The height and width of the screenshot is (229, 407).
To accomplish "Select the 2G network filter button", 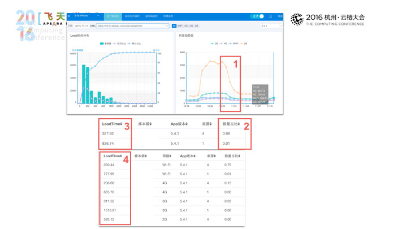I will (x=197, y=25).
